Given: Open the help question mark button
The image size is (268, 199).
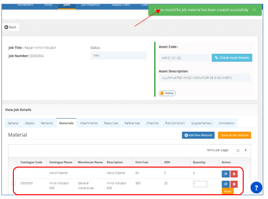Looking at the screenshot, I should click(256, 188).
